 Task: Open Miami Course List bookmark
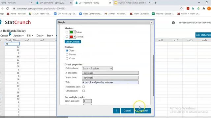[139, 14]
